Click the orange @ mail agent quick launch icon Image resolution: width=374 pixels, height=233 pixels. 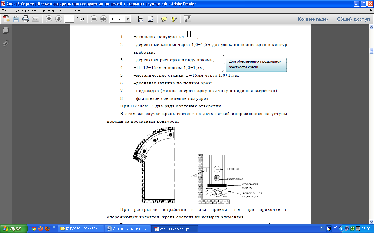pyautogui.click(x=41, y=229)
